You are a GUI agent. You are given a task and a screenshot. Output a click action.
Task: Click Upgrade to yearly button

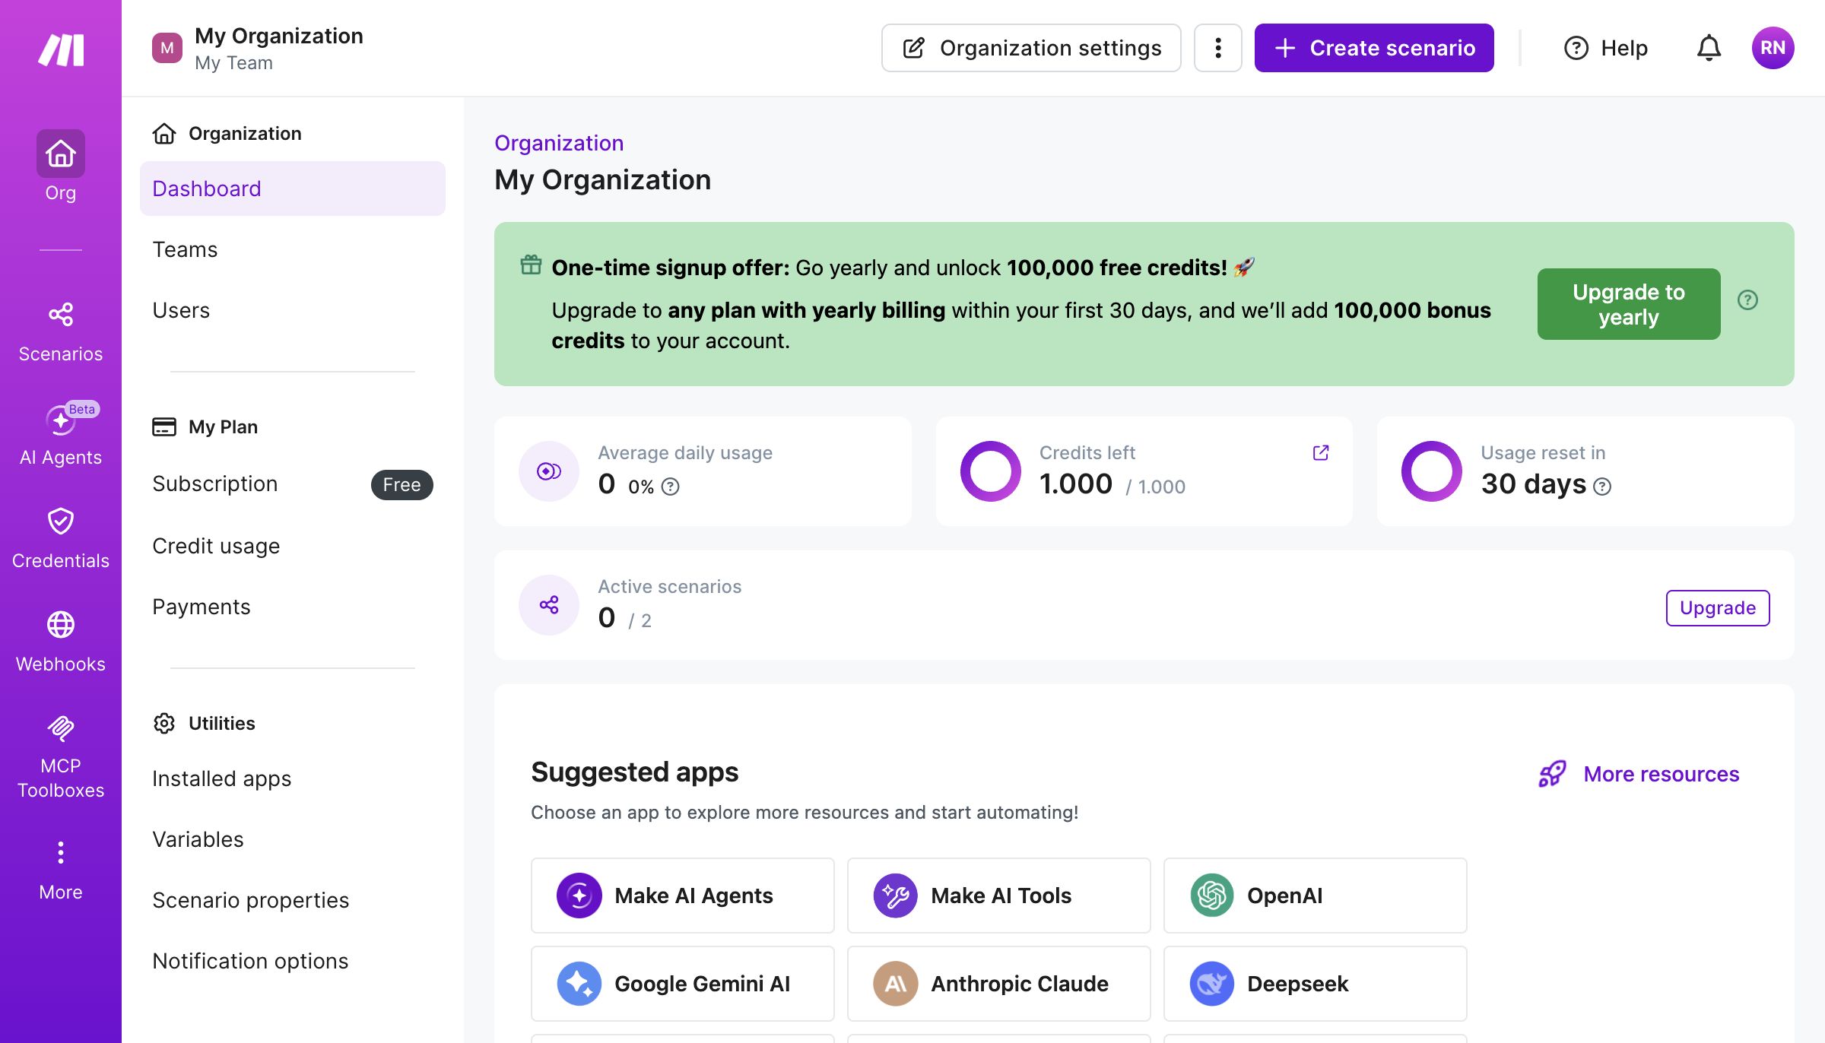click(x=1629, y=304)
